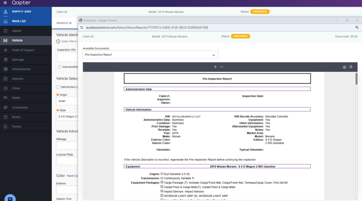The image size is (362, 201).
Task: Check the Vehicle Not Listed checkbox
Action: click(58, 87)
